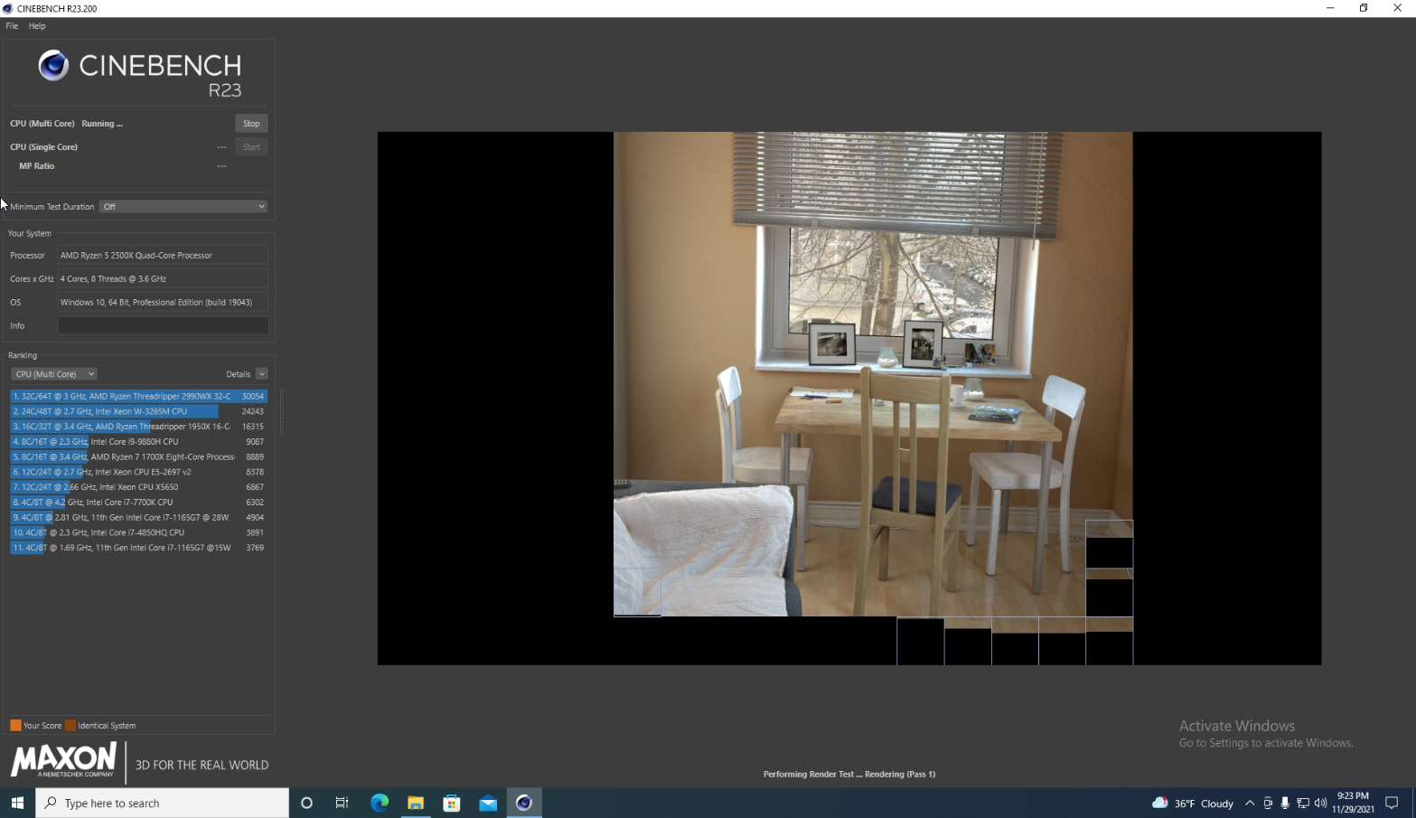Select the Xeon W-3265M ranking entry

[138, 411]
